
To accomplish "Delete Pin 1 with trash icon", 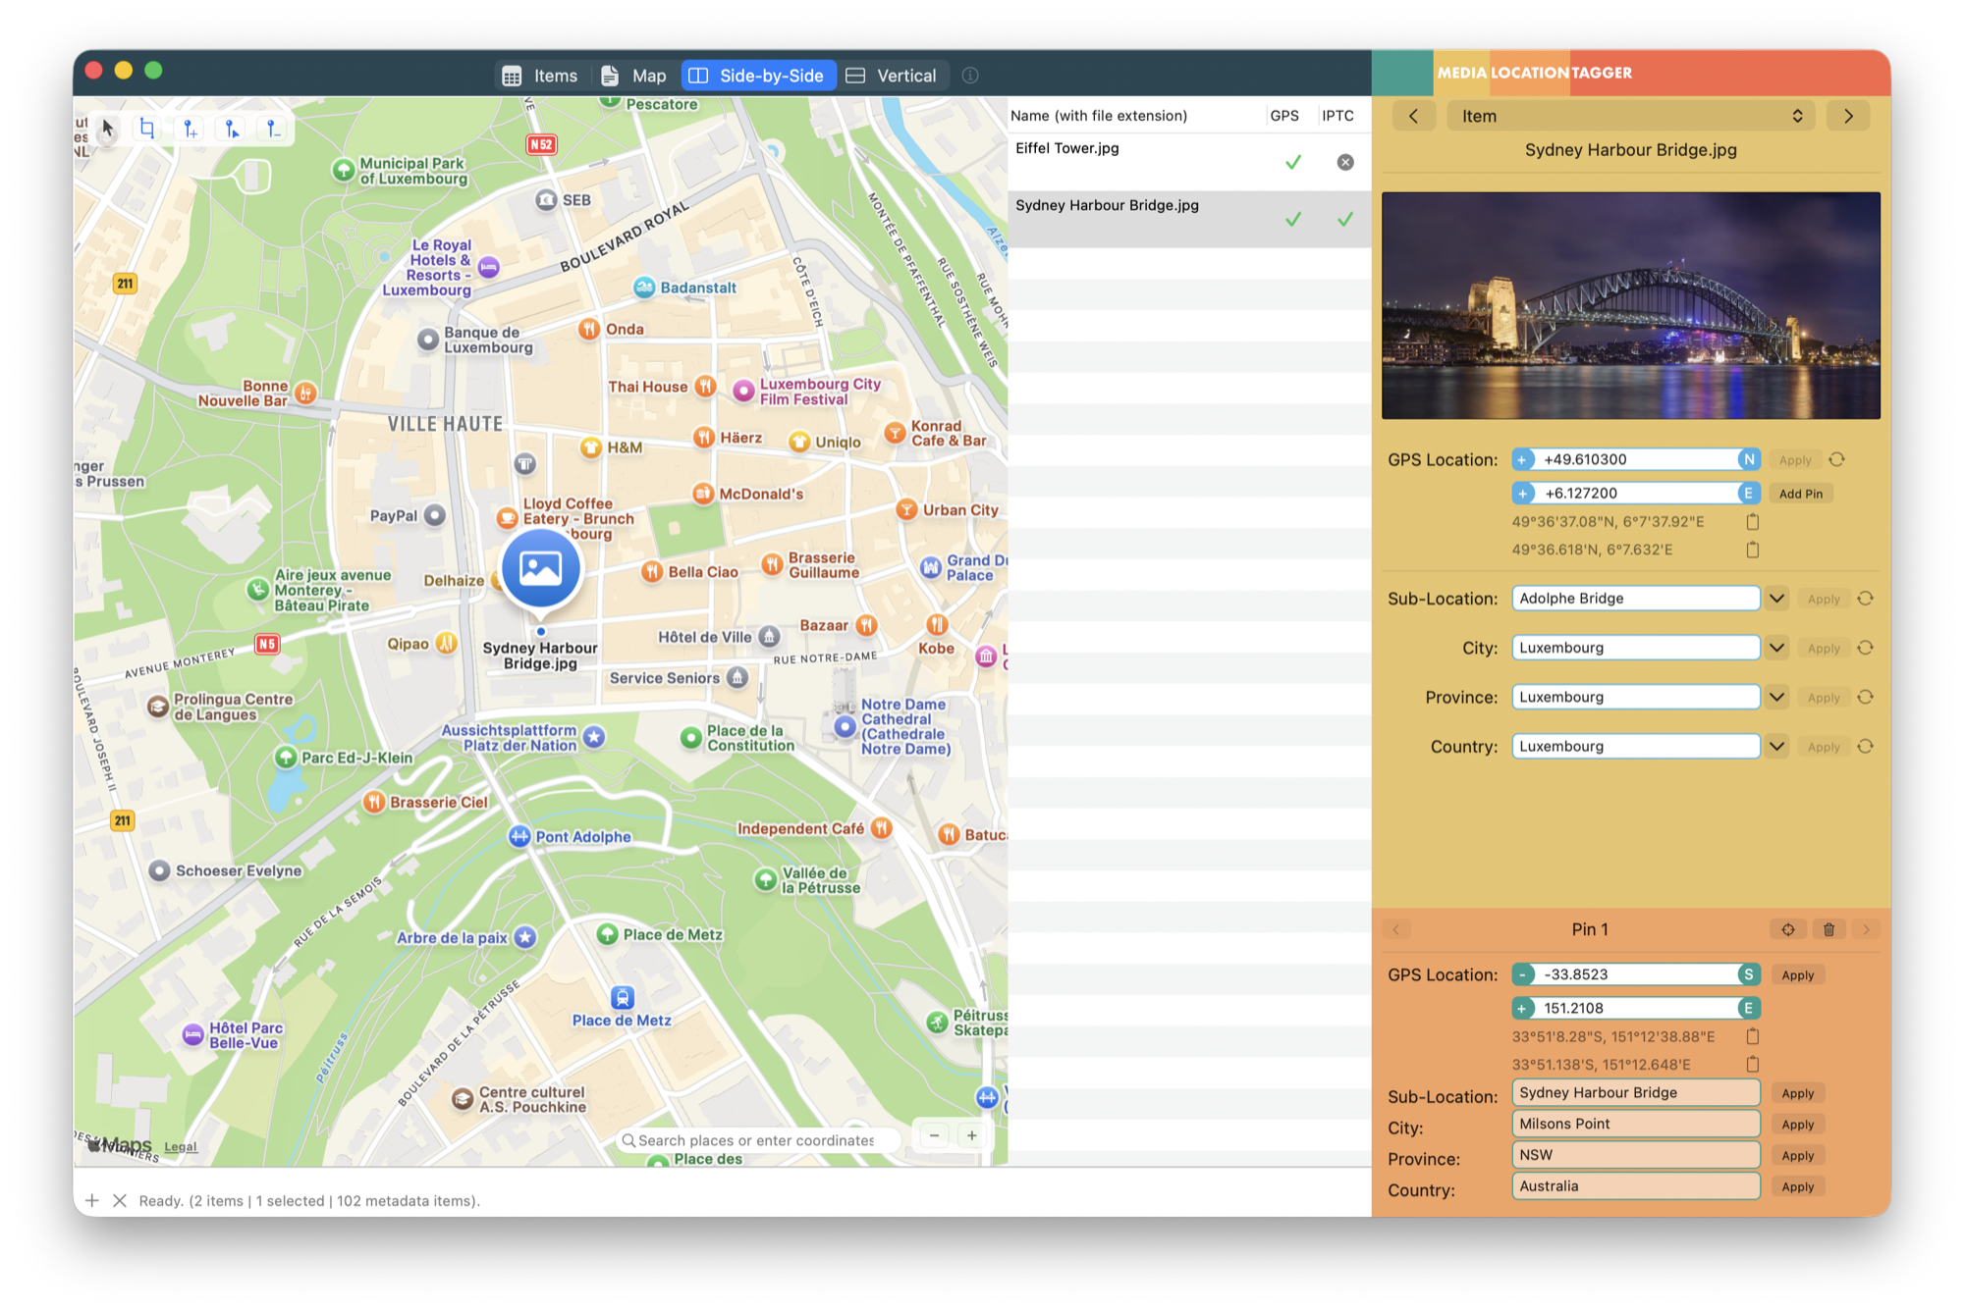I will 1828,929.
